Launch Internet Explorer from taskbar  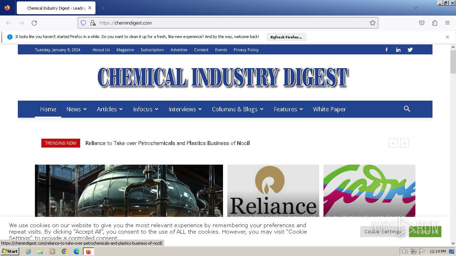click(x=28, y=251)
